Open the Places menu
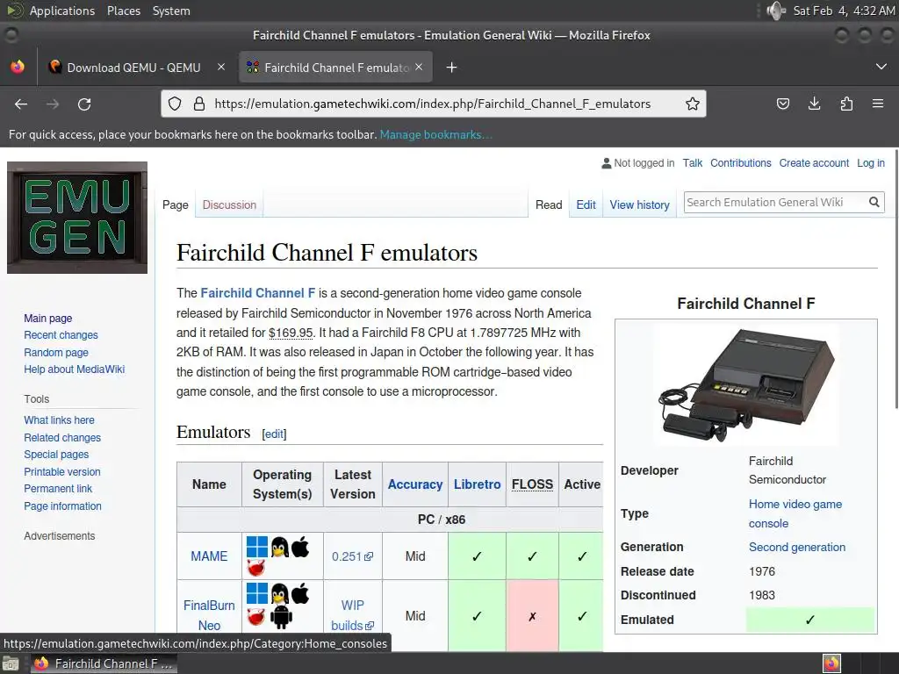 124,11
